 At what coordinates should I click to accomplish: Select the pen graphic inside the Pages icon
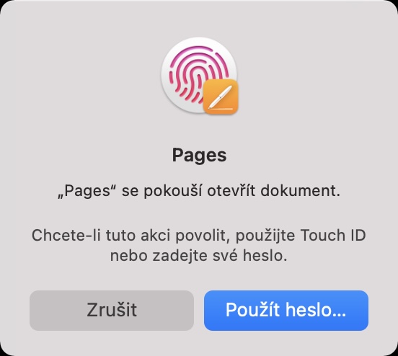point(220,96)
